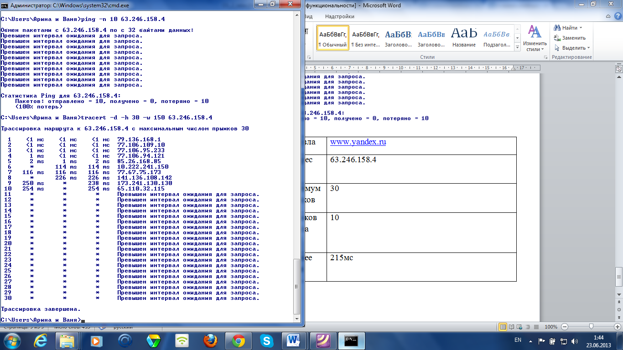Open the dropdown arrow beside Найти
Viewport: 623px width, 350px height.
point(581,28)
